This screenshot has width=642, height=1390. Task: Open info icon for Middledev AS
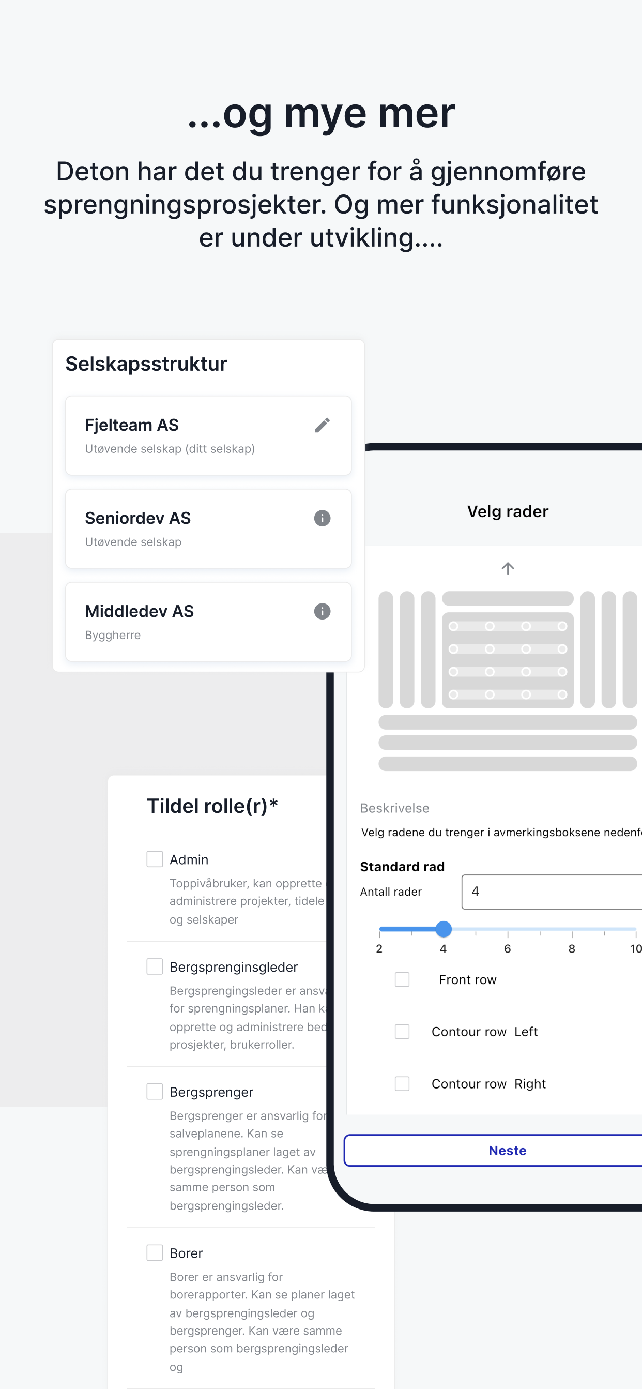pyautogui.click(x=322, y=611)
